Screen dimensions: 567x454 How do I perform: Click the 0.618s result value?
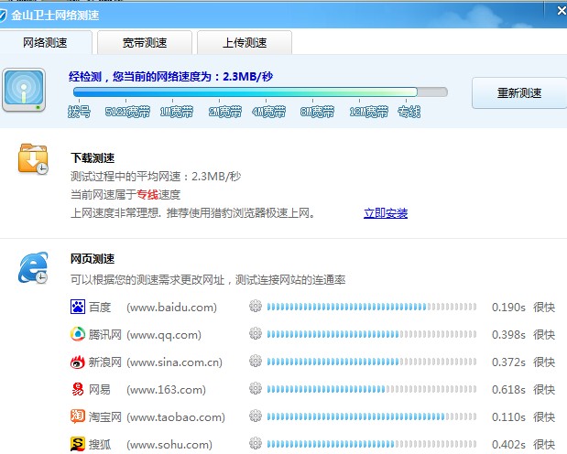point(508,390)
